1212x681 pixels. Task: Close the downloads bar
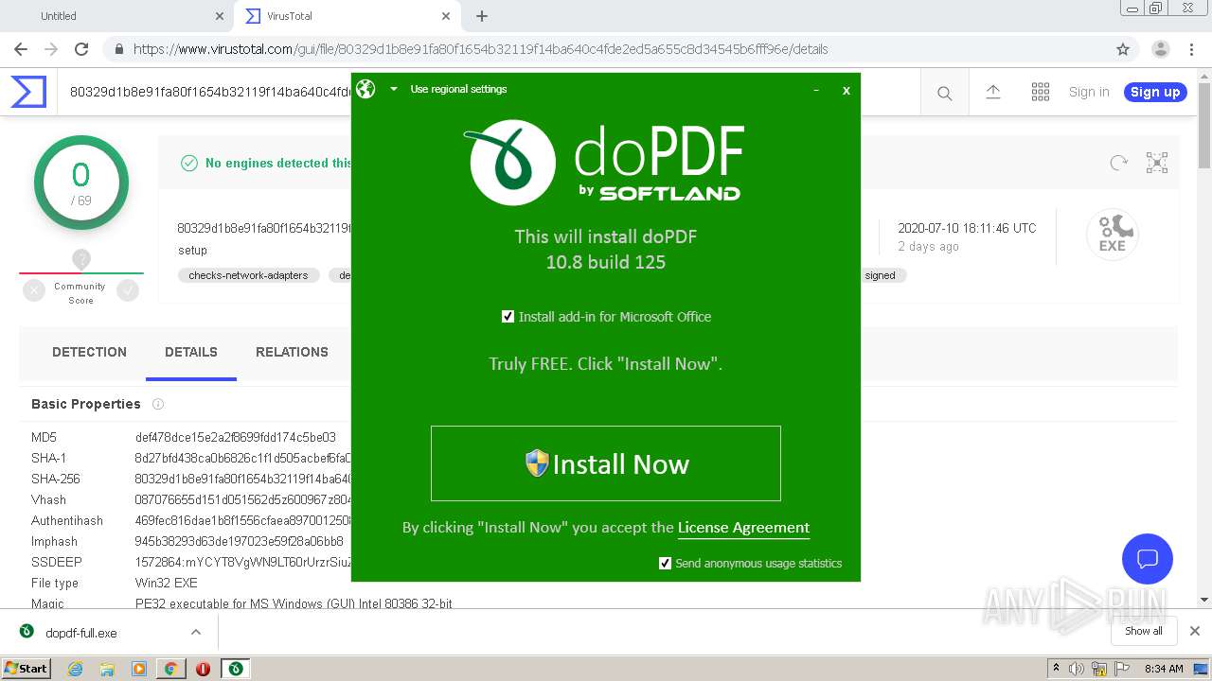tap(1194, 631)
